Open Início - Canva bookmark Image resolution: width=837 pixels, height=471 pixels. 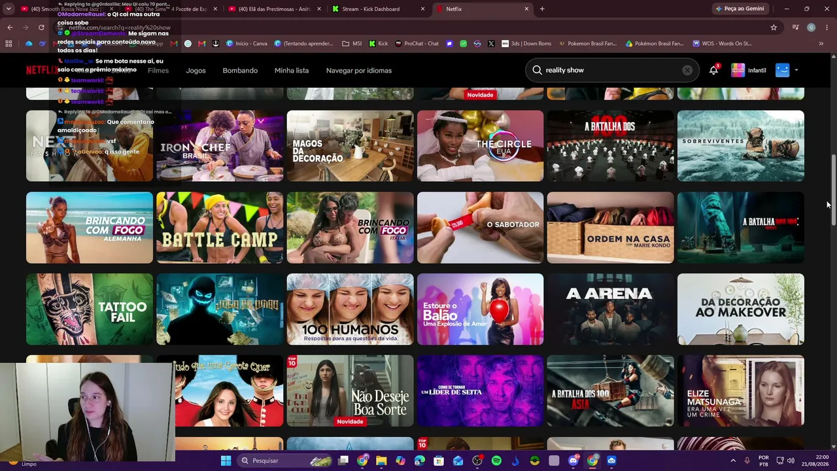pyautogui.click(x=247, y=44)
